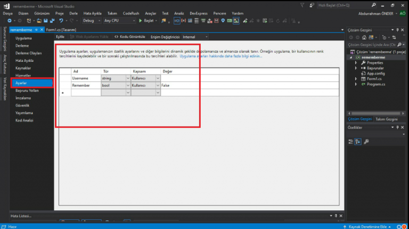Click the categorized view icon in Özellikler
This screenshot has width=409, height=229.
point(351,142)
